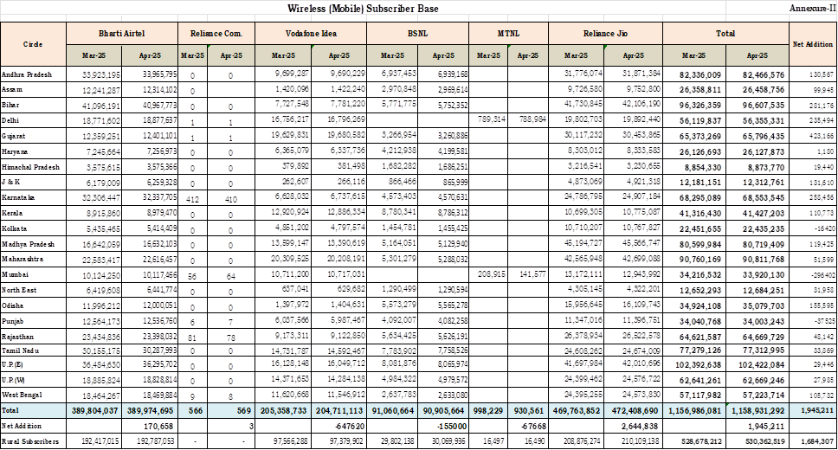Screen dimensions: 838x450
Task: Select Mumbai MTNL Apr-25 value 141,577
Action: (x=531, y=274)
